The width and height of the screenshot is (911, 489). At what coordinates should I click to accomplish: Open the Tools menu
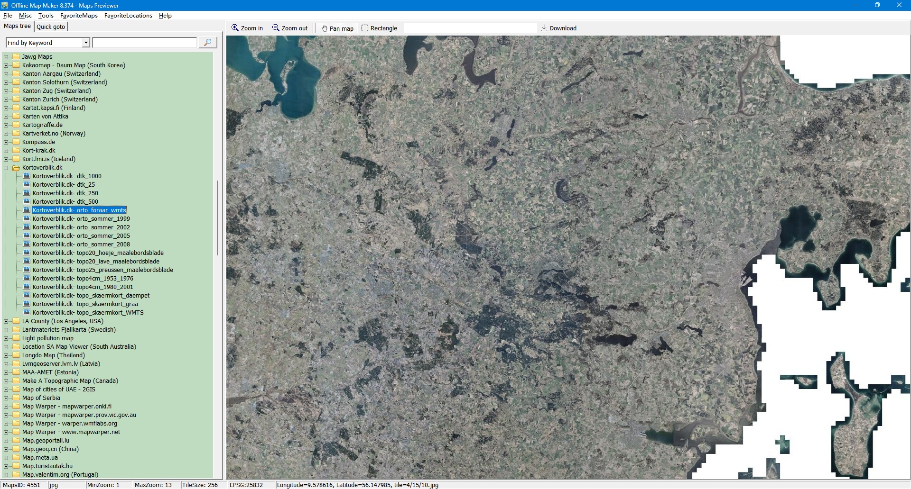point(46,16)
